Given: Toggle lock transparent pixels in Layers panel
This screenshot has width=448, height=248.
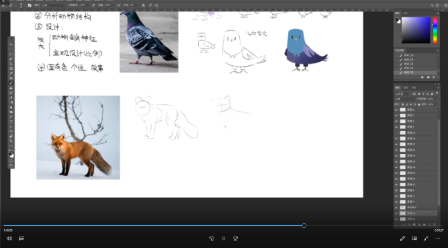Looking at the screenshot, I should tap(402, 104).
